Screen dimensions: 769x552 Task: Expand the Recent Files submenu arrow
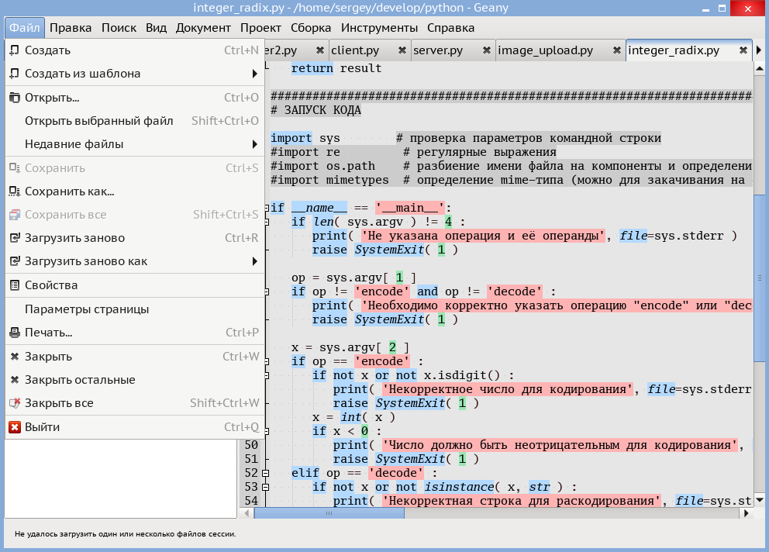pyautogui.click(x=254, y=144)
